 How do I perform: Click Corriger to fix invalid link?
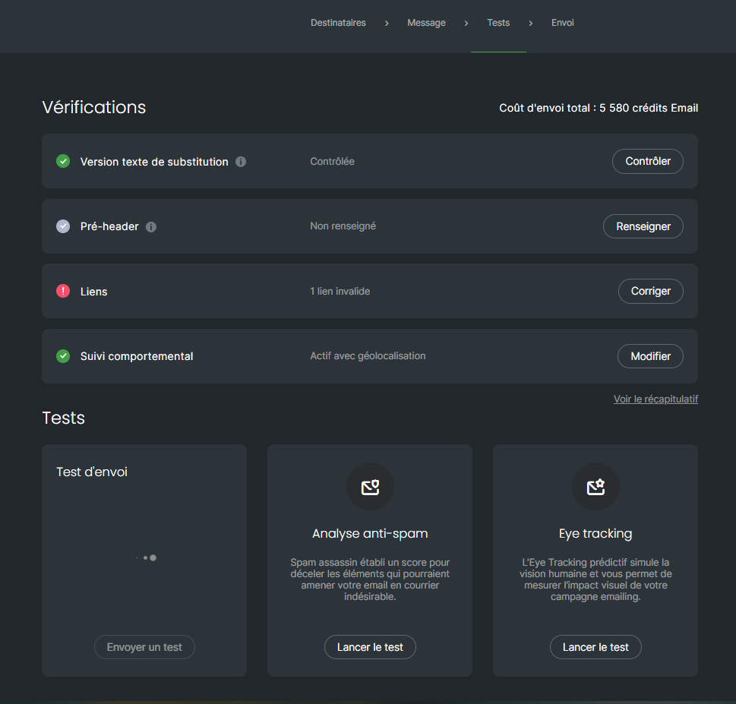pyautogui.click(x=651, y=292)
